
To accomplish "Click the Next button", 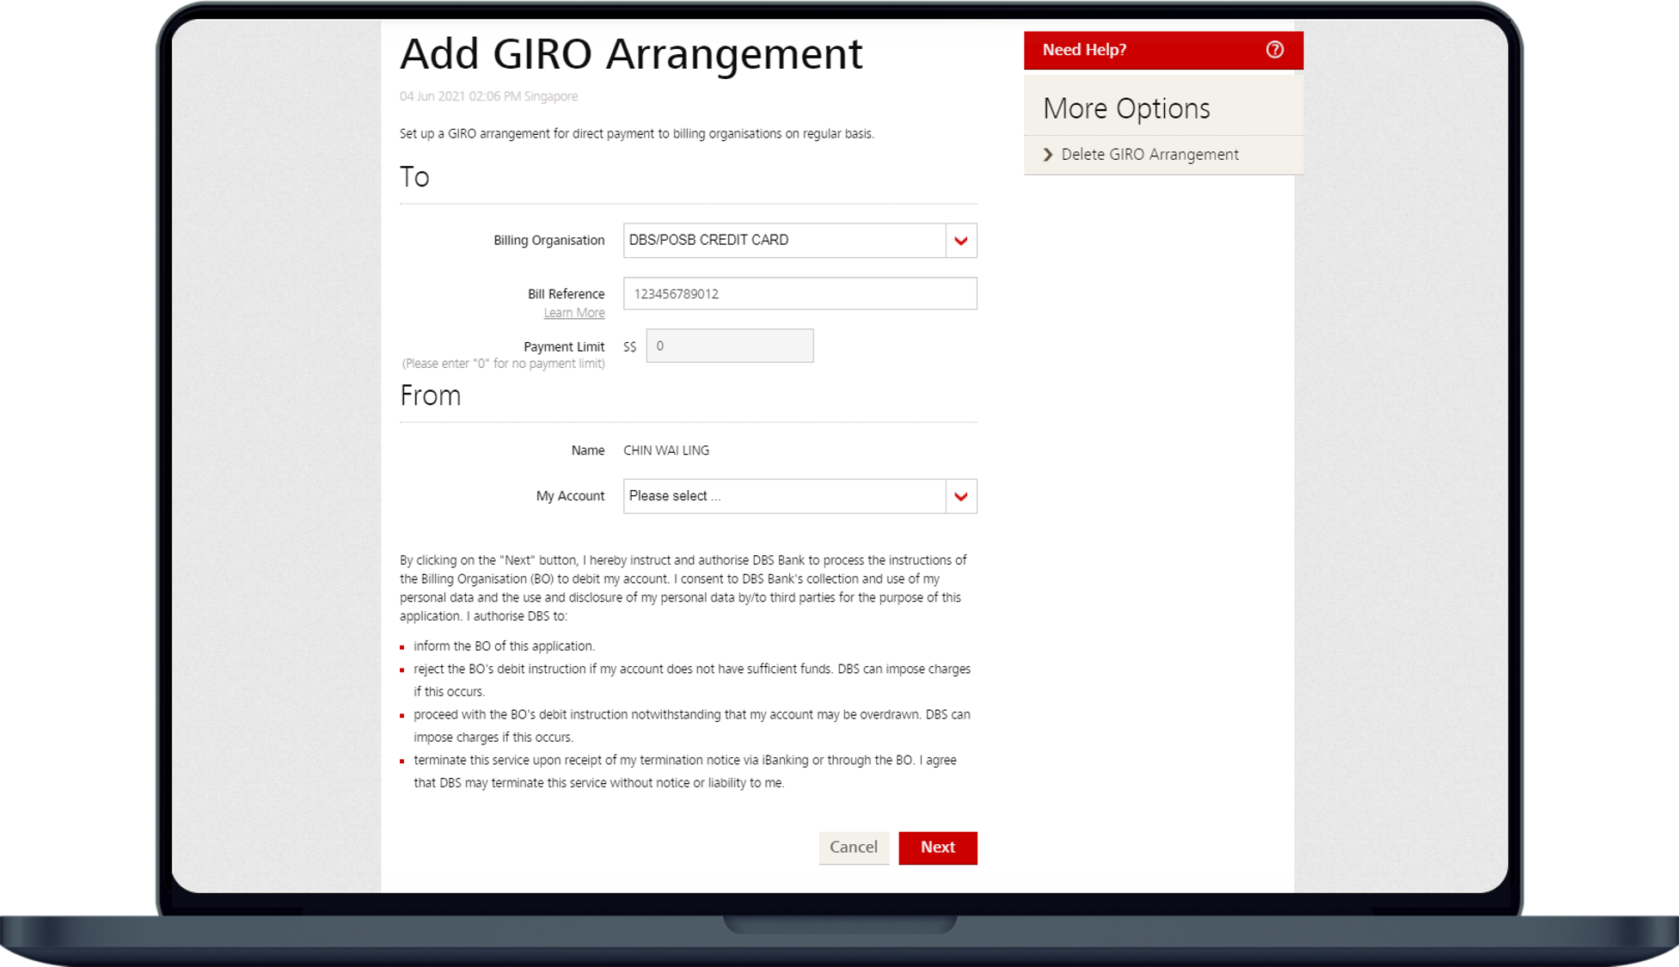I will tap(938, 848).
